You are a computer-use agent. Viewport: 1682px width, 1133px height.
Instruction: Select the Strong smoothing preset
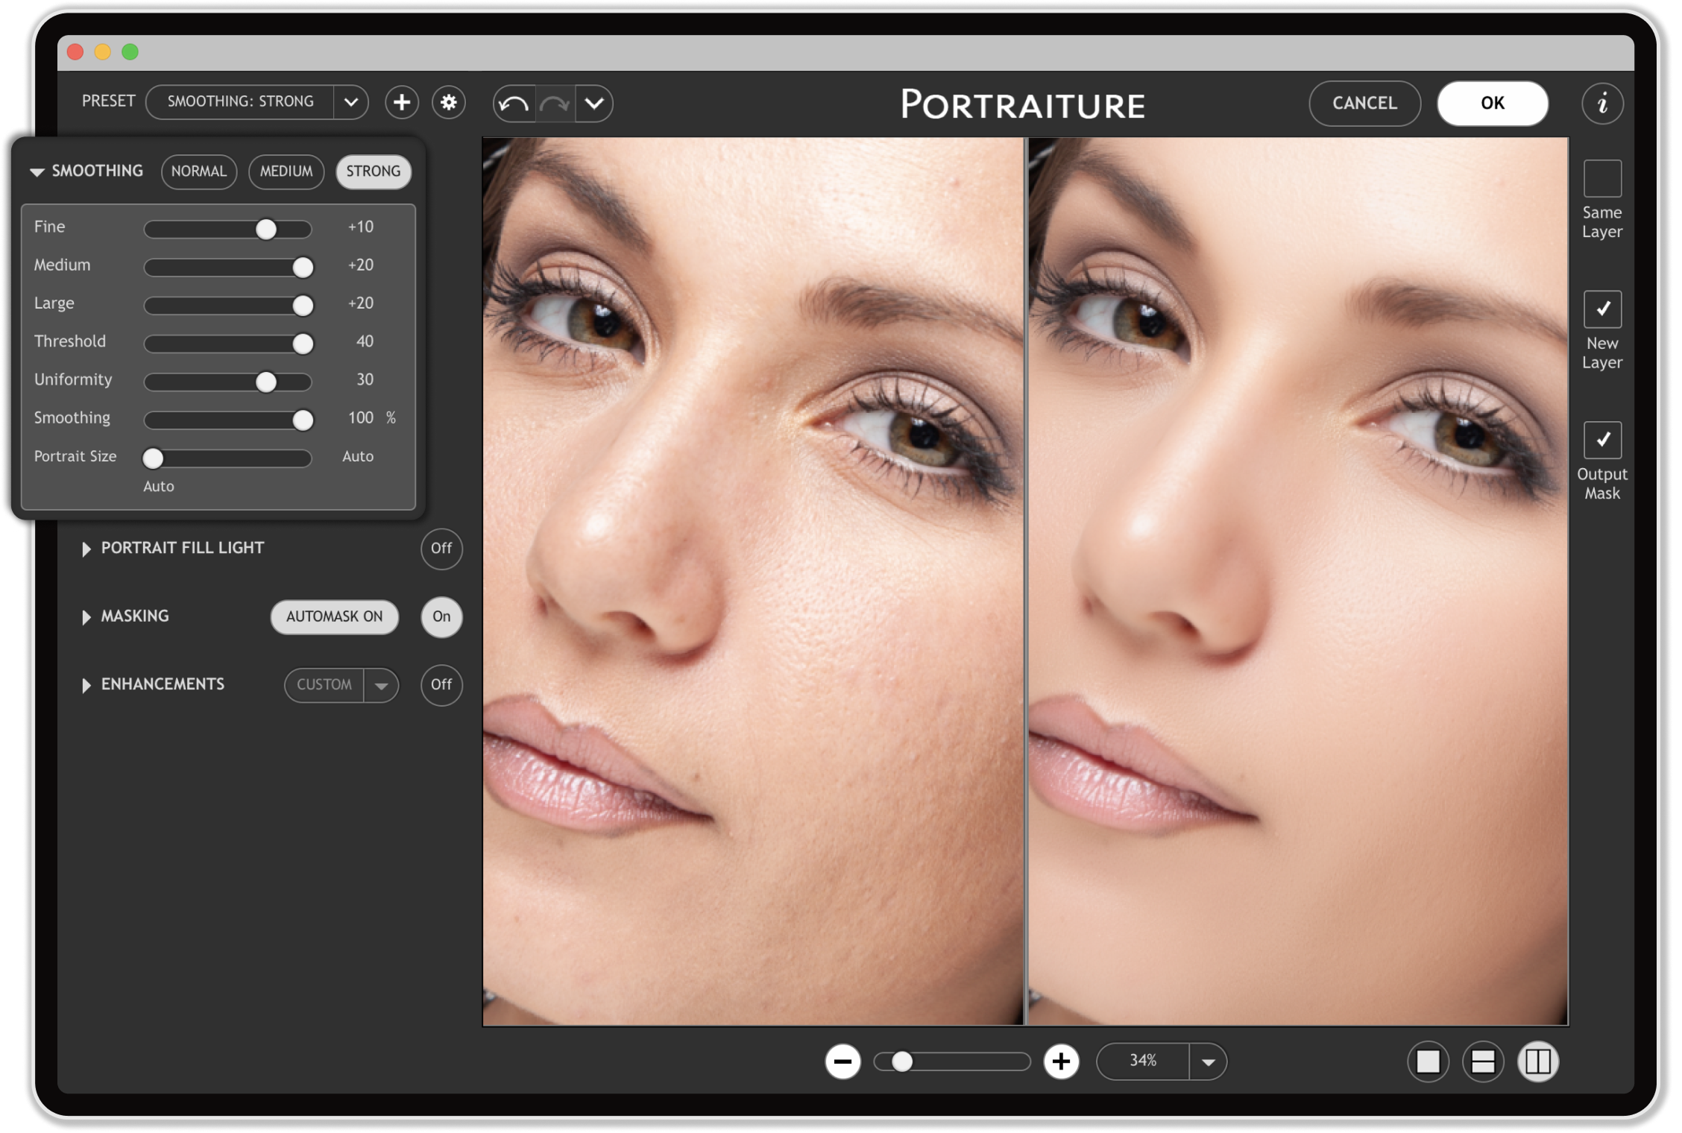pyautogui.click(x=374, y=171)
